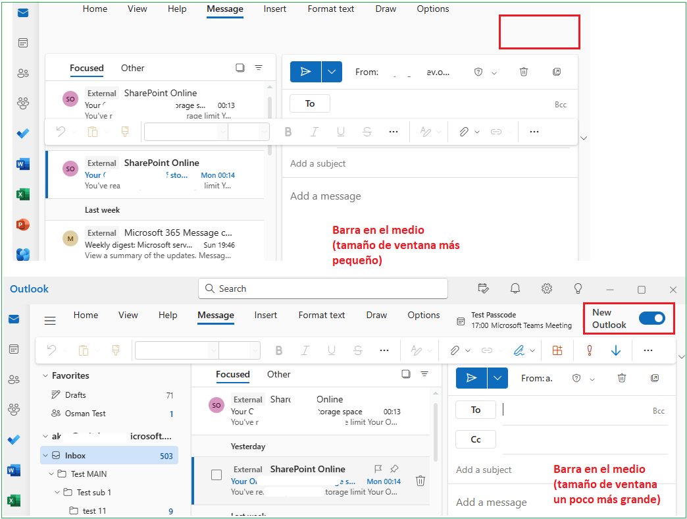Toggle Underline in top screenshot toolbar
687x519 pixels.
click(x=340, y=132)
